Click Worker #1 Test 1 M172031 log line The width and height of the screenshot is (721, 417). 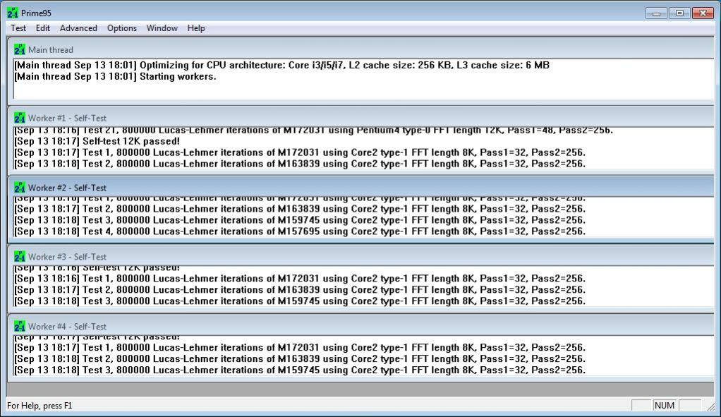[300, 152]
